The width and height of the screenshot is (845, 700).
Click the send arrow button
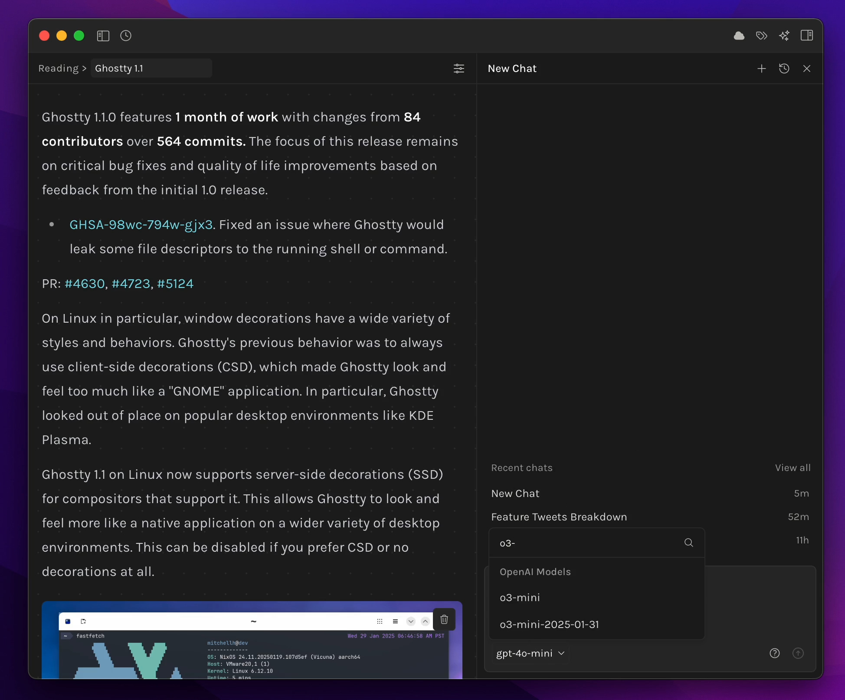point(798,653)
